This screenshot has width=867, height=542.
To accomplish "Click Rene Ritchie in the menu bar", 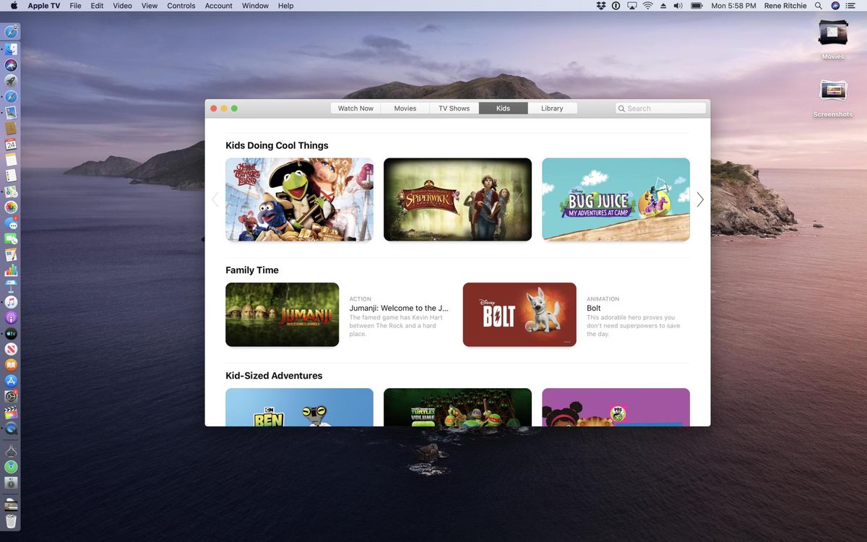I will coord(785,6).
